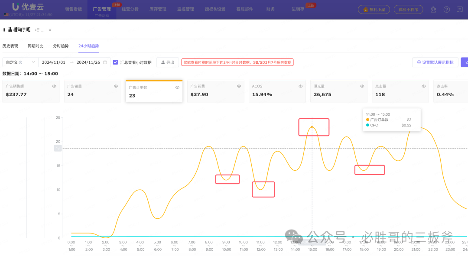Image resolution: width=468 pixels, height=256 pixels.
Task: Toggle visibility eye on 广告销售额 card
Action: (54, 86)
